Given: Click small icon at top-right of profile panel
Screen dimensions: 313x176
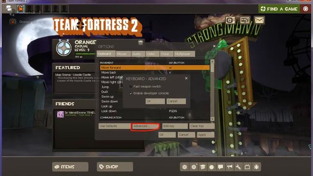Looking at the screenshot, I should (141, 43).
